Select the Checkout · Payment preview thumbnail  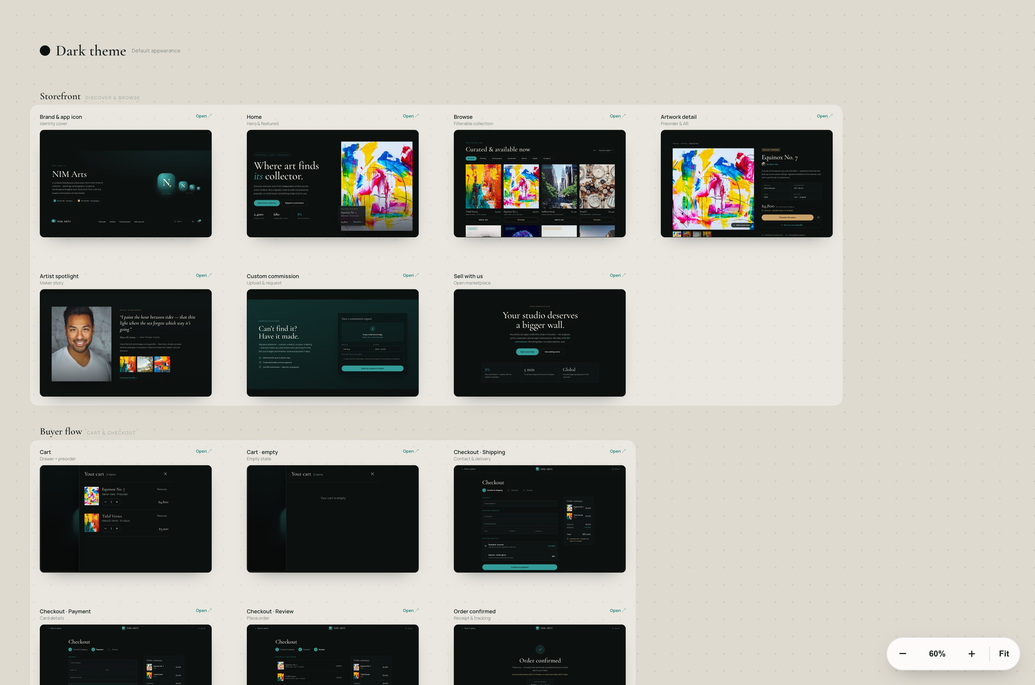[x=126, y=655]
